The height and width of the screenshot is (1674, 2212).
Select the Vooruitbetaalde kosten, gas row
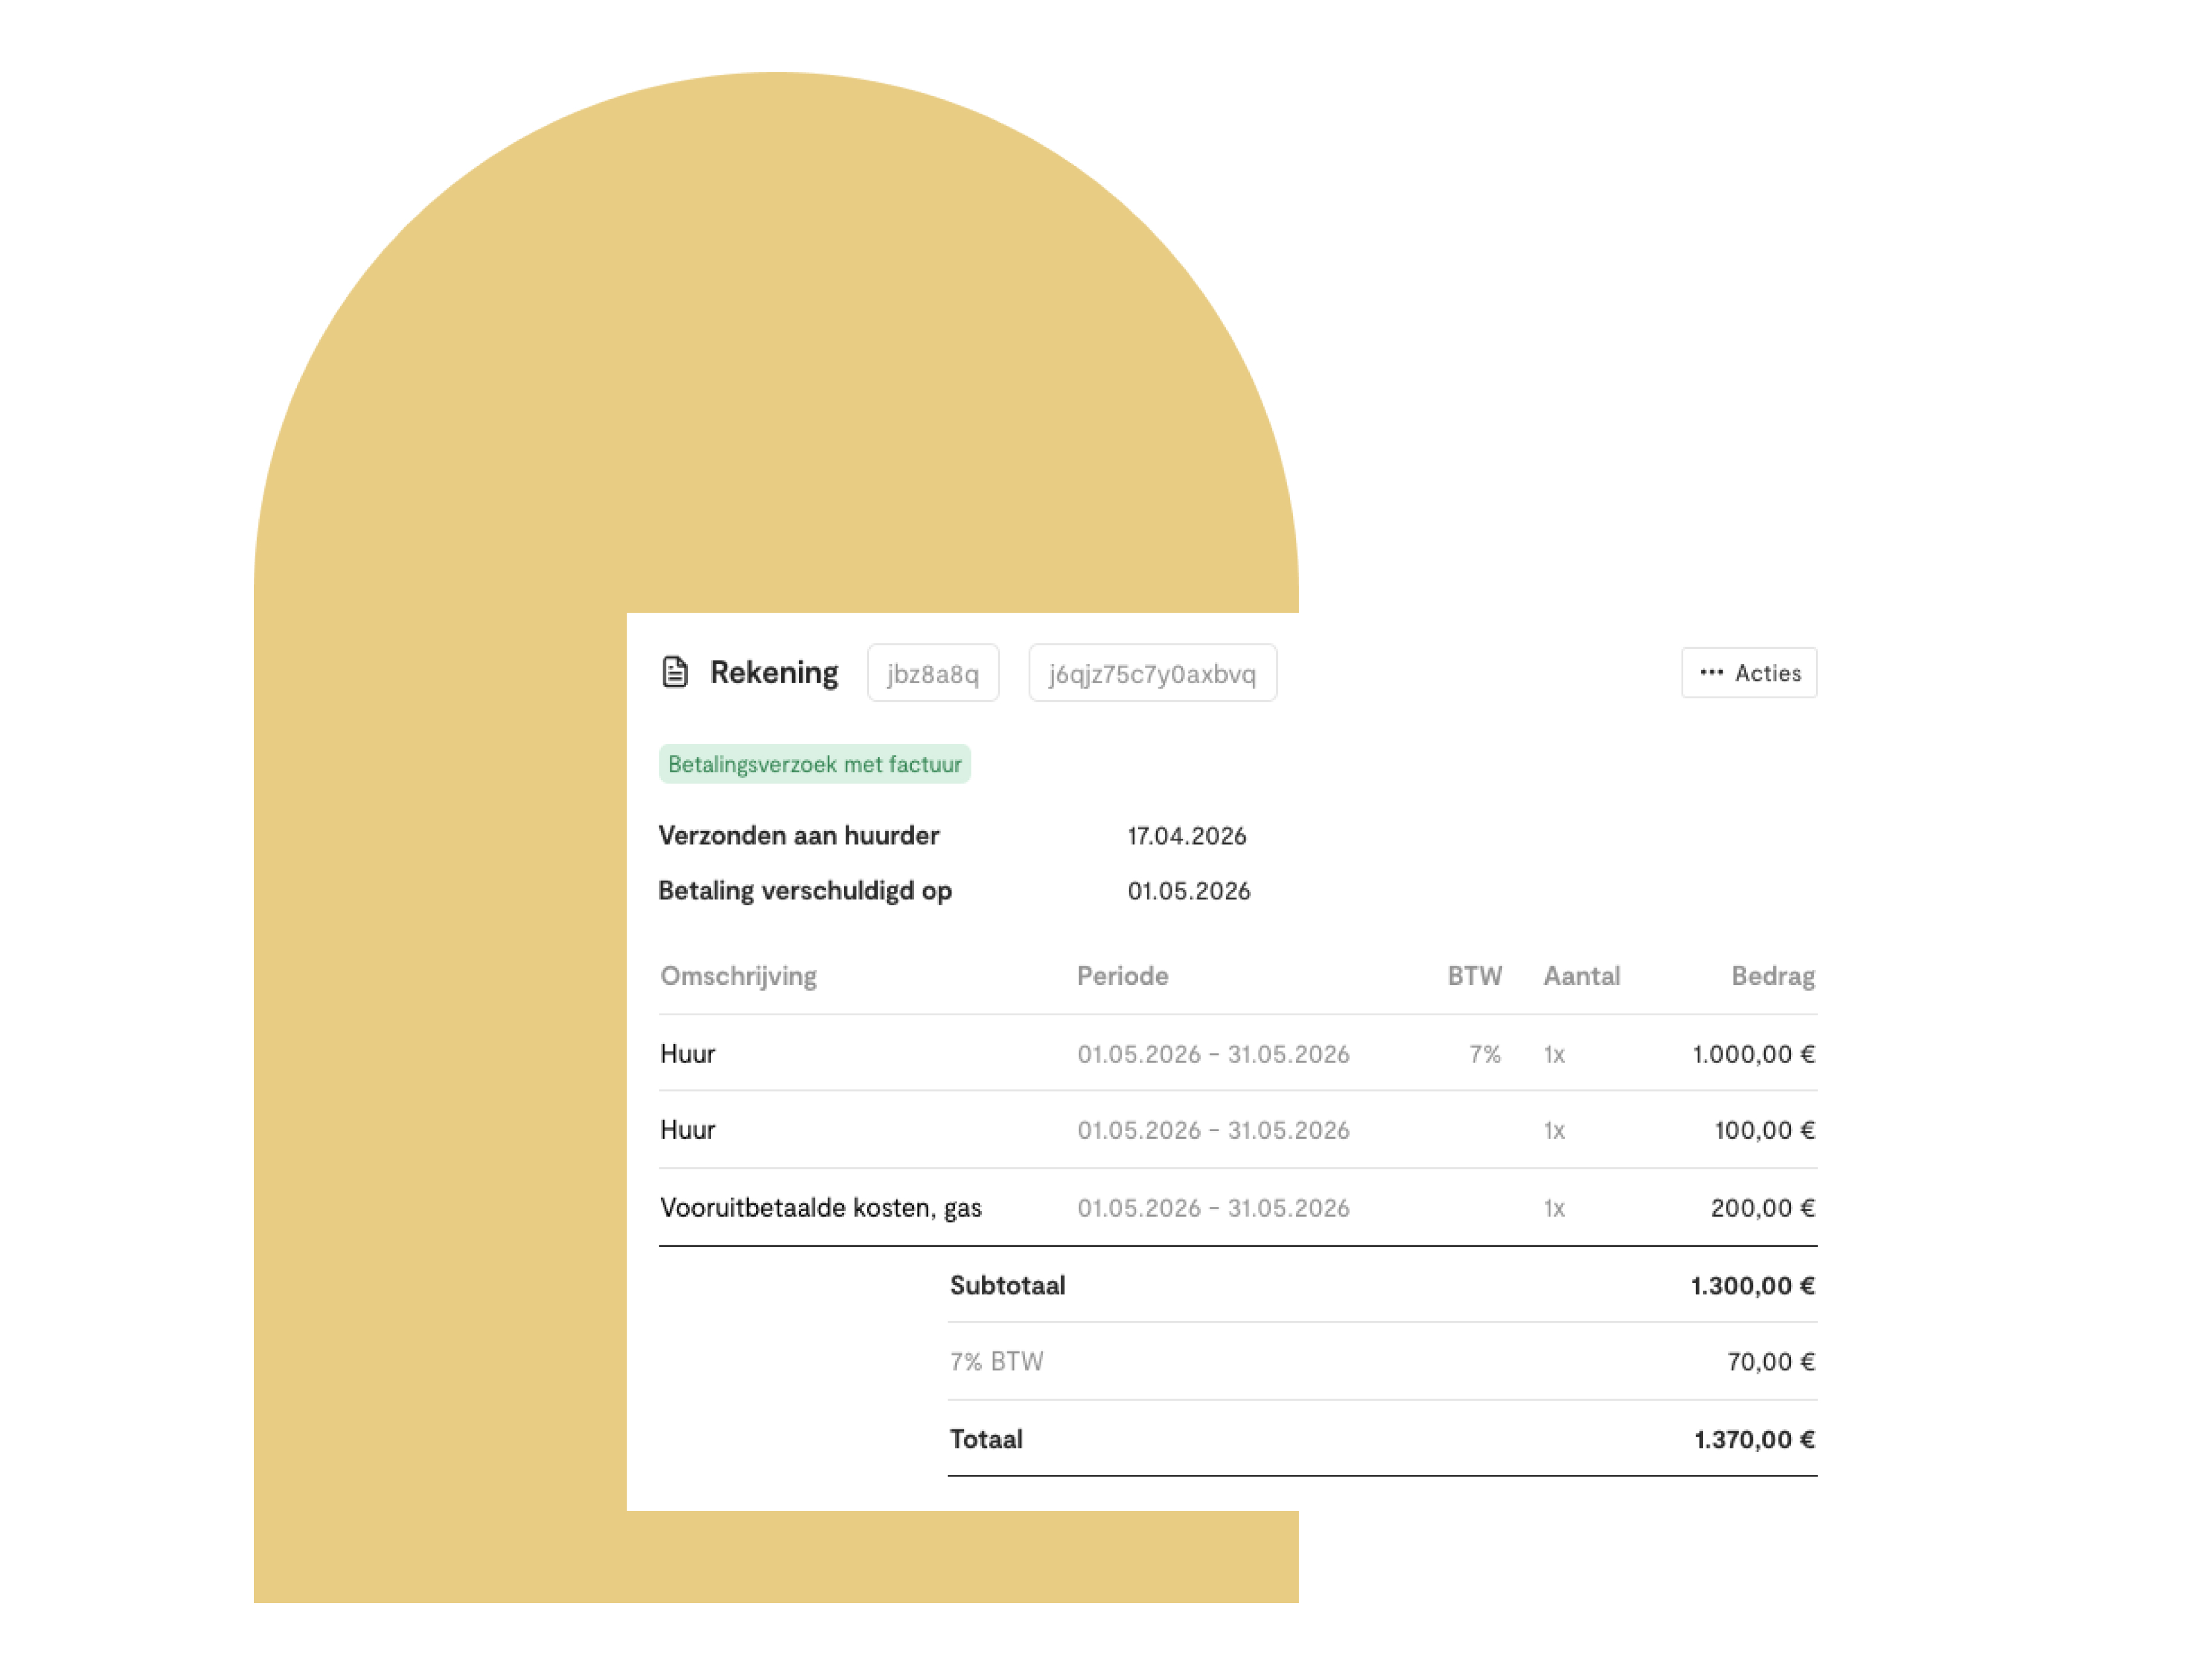[x=1238, y=1208]
